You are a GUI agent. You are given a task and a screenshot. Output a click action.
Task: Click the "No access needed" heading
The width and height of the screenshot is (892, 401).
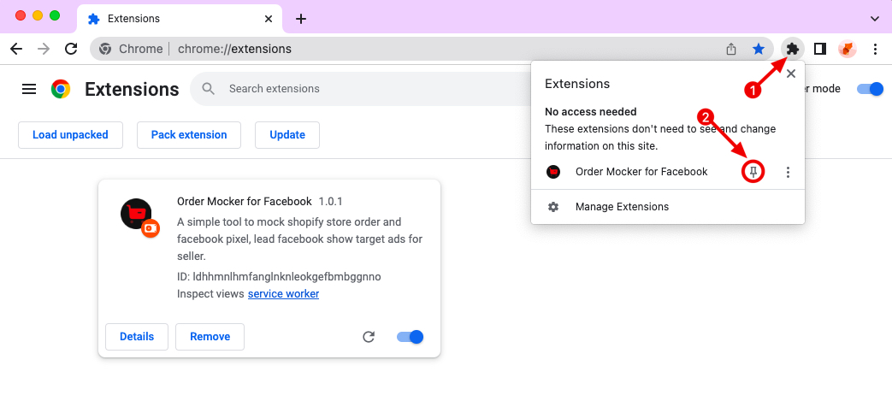pyautogui.click(x=590, y=111)
